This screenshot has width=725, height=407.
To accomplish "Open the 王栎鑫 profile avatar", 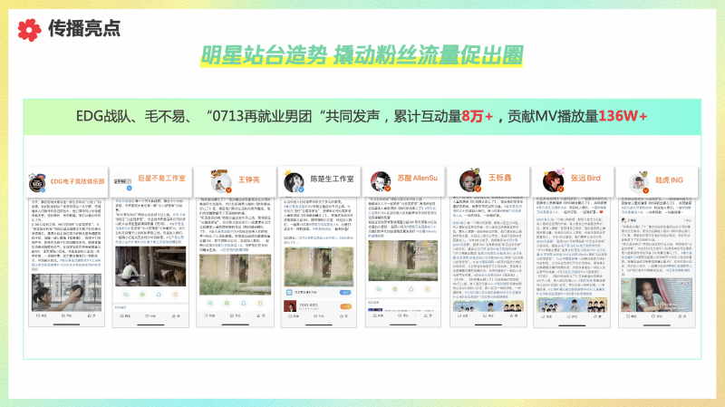I will (470, 180).
